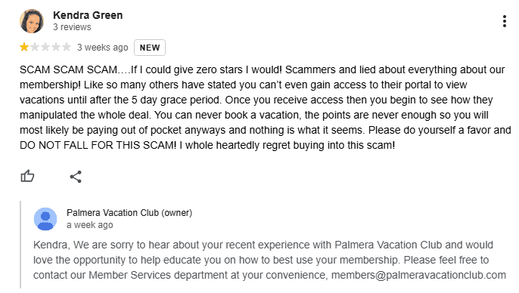Click the 'a week ago' reply timestamp
The height and width of the screenshot is (293, 519).
click(x=90, y=225)
